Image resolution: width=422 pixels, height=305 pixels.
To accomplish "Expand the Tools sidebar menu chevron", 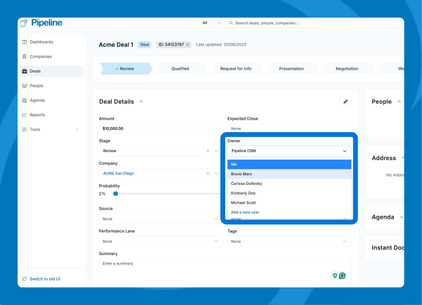I will click(x=77, y=130).
